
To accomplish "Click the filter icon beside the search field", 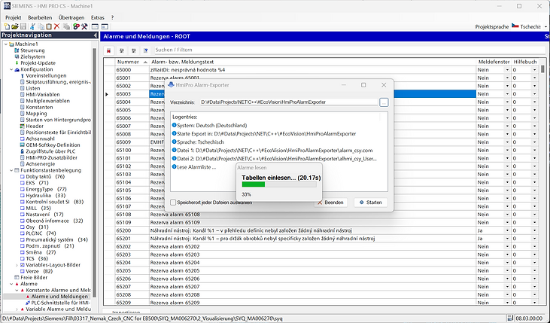I will click(145, 50).
